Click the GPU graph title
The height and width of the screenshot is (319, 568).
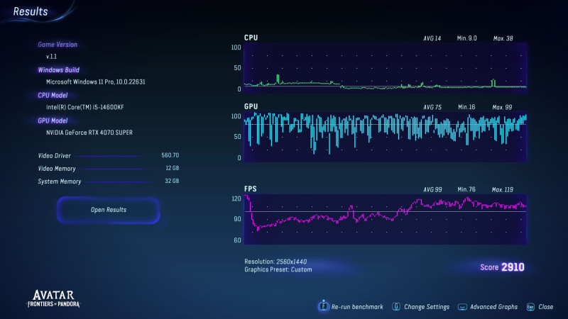click(x=251, y=106)
